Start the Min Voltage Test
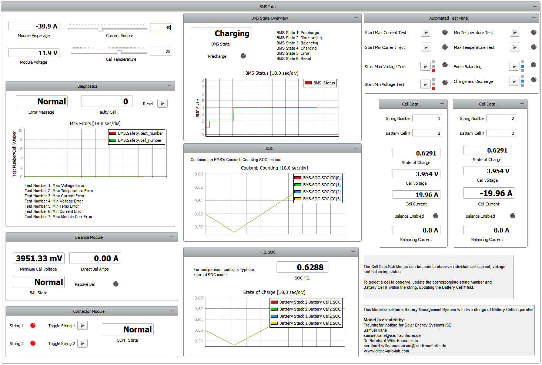The width and height of the screenshot is (542, 365). pyautogui.click(x=425, y=84)
